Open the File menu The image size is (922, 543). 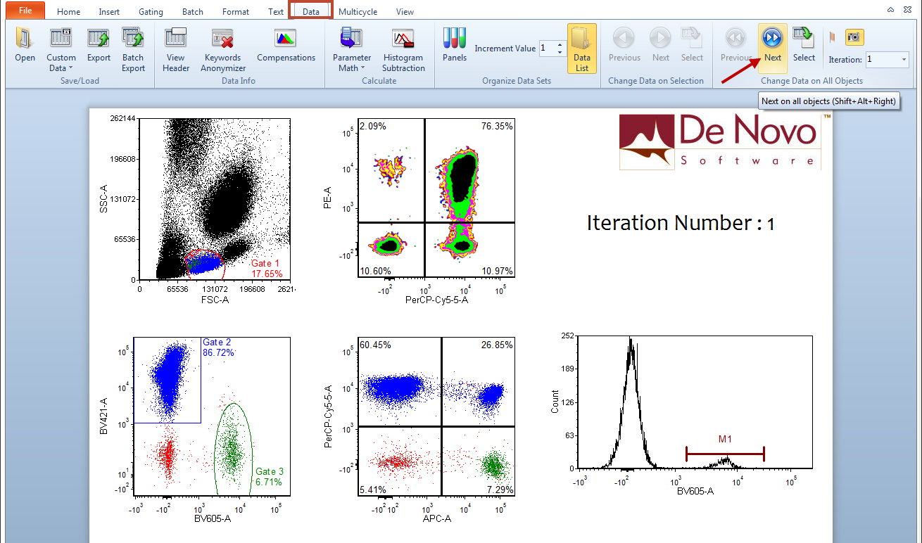click(25, 11)
